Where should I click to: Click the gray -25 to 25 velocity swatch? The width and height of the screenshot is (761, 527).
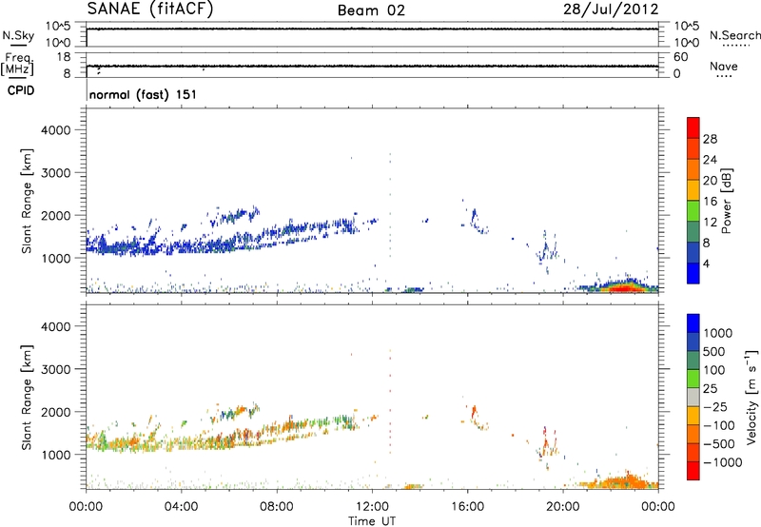[693, 397]
